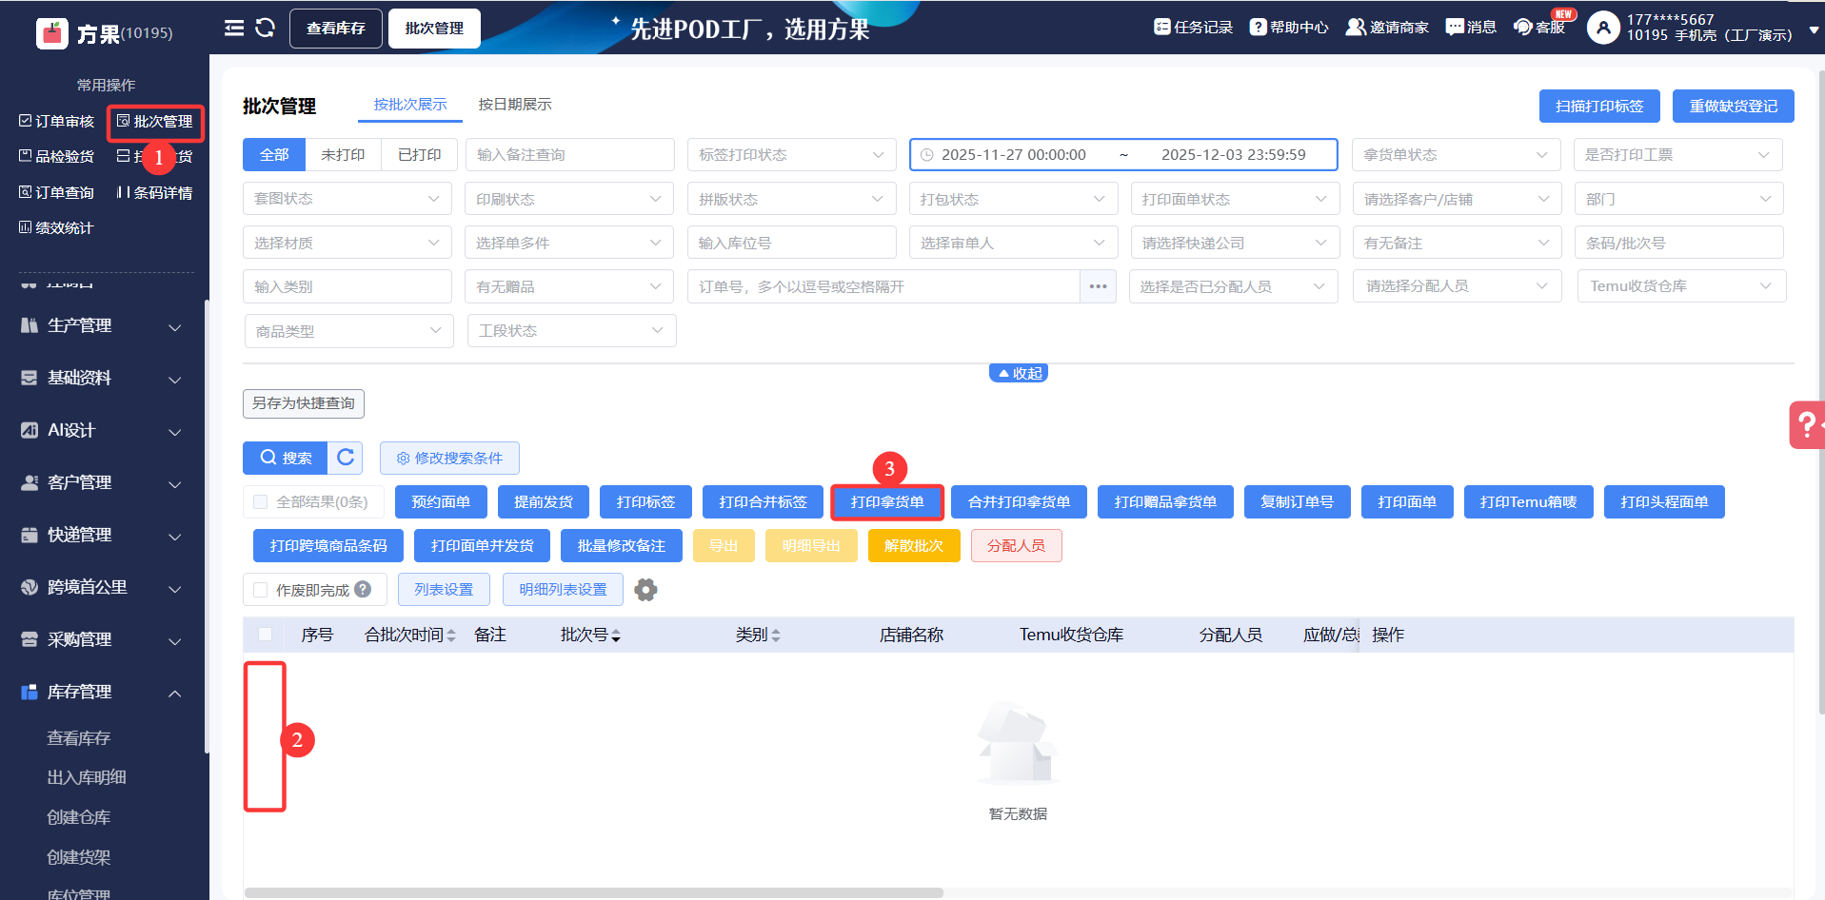Click the 邀请商家 invite merchant icon

tap(1356, 27)
